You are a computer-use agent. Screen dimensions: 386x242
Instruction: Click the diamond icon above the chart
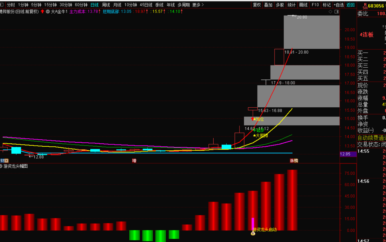(x=330, y=12)
